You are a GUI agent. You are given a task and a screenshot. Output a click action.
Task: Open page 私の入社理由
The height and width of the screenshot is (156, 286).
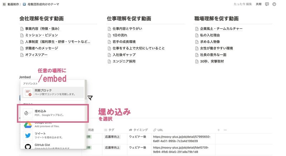[x=210, y=35]
